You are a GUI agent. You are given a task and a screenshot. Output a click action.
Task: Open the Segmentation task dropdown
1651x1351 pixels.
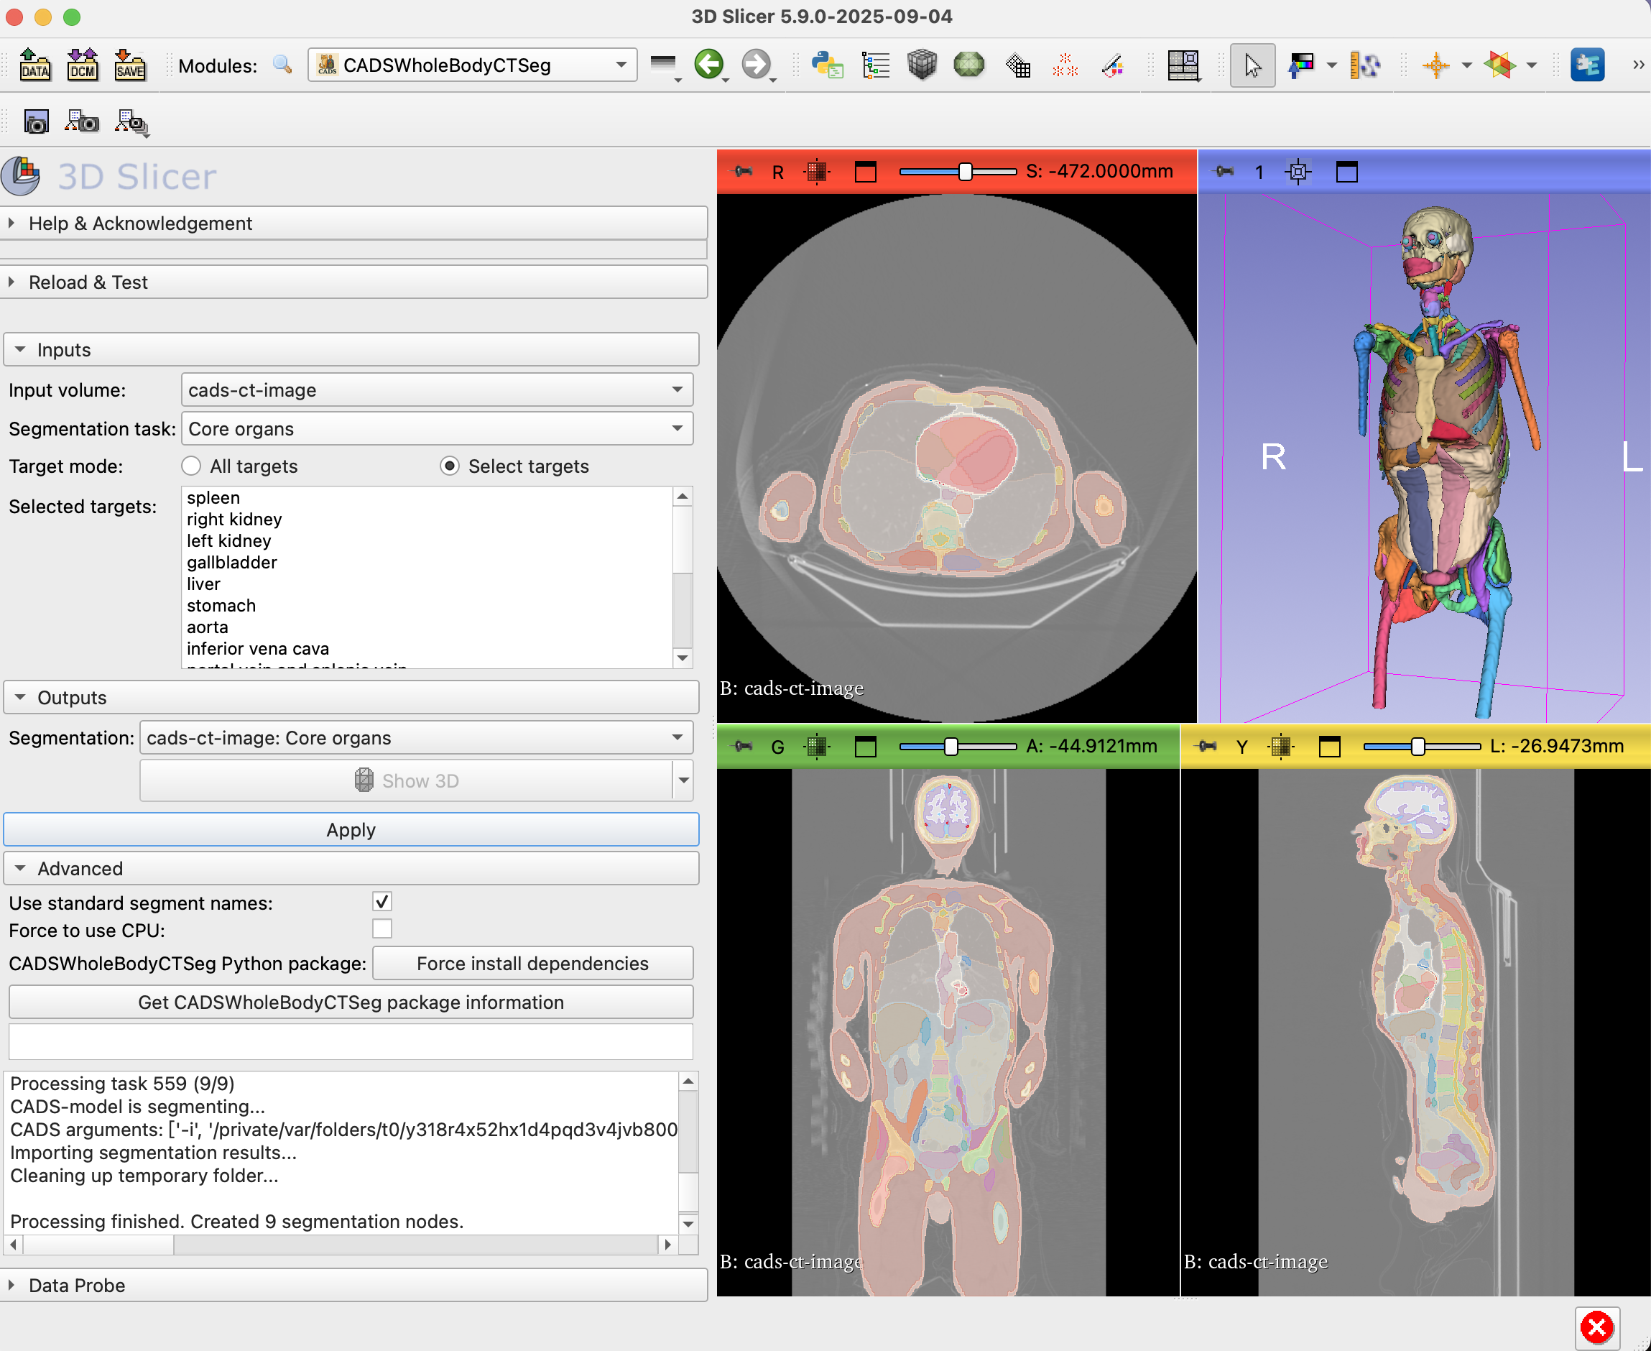point(437,429)
